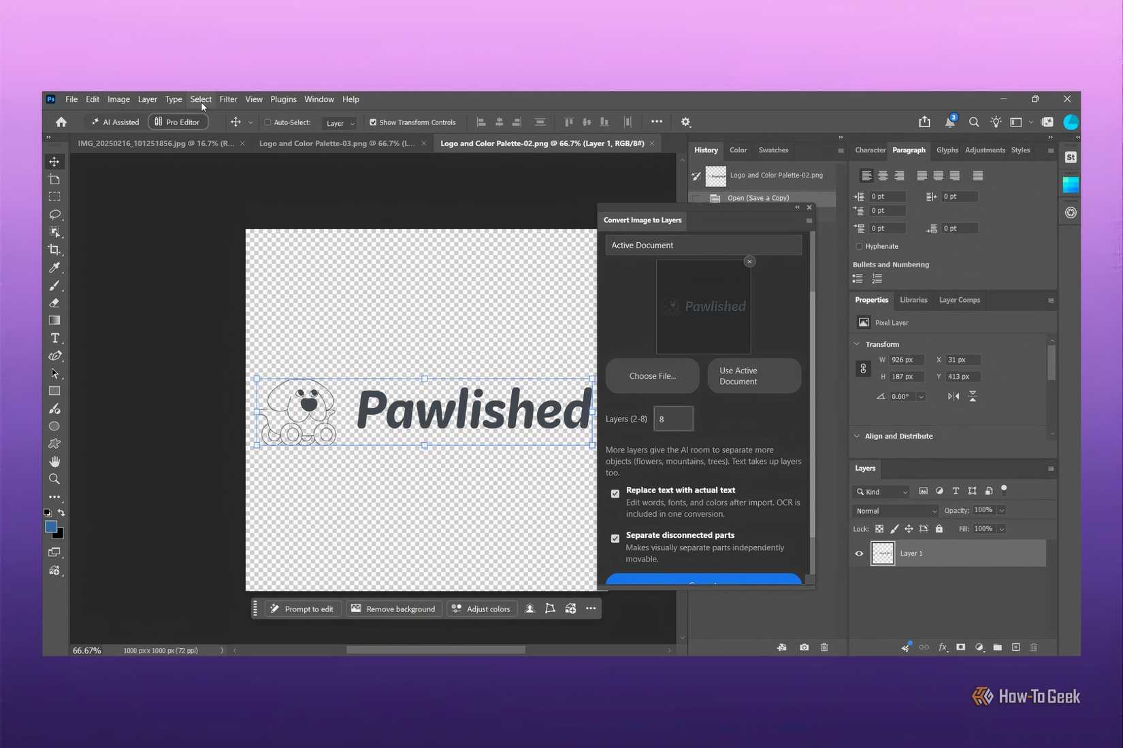This screenshot has height=748, width=1123.
Task: Open the Auto-Select Layer dropdown
Action: 340,123
